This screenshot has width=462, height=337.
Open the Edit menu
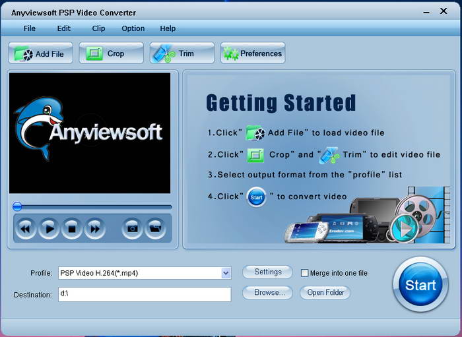tap(63, 28)
